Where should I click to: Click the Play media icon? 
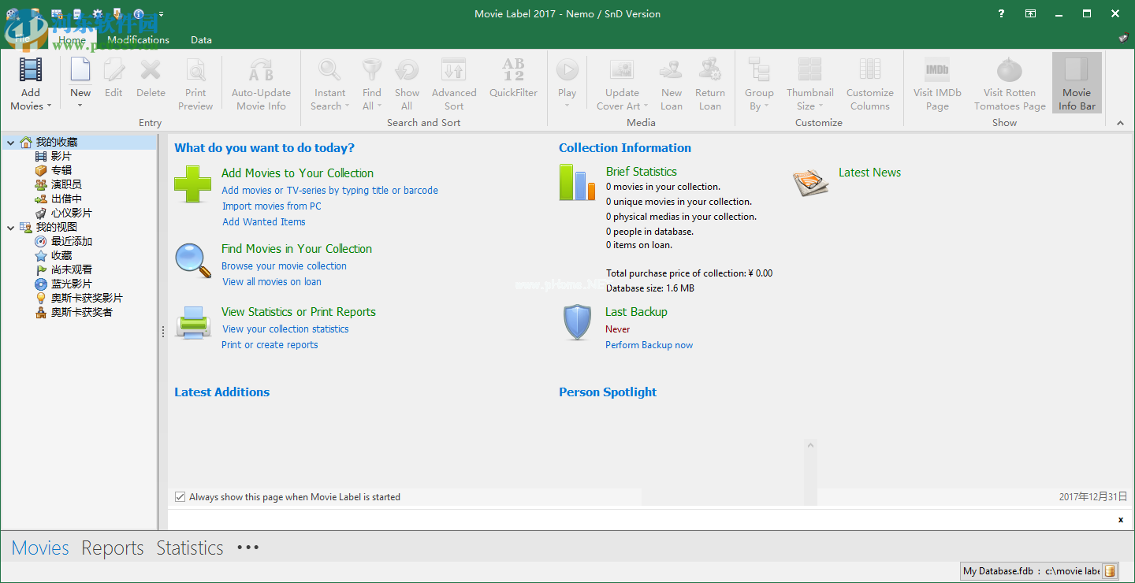pyautogui.click(x=567, y=70)
